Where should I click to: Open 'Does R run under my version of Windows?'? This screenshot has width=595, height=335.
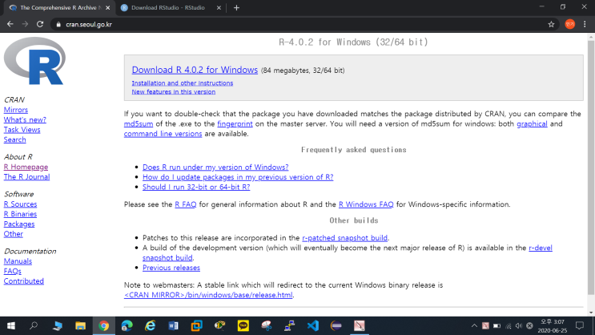tap(215, 167)
